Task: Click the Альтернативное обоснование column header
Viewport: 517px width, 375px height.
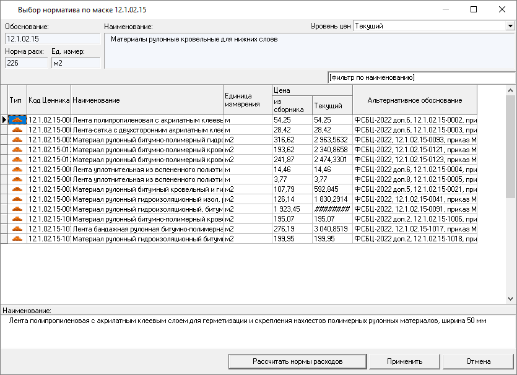Action: pyautogui.click(x=414, y=100)
